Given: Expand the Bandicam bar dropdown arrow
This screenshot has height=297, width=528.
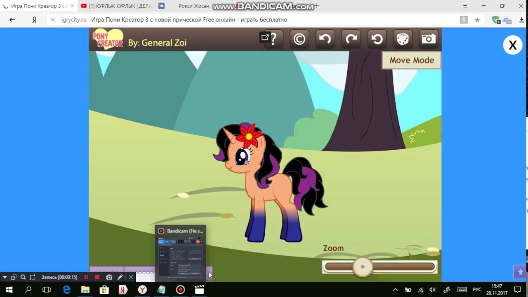Looking at the screenshot, I should pyautogui.click(x=5, y=277).
